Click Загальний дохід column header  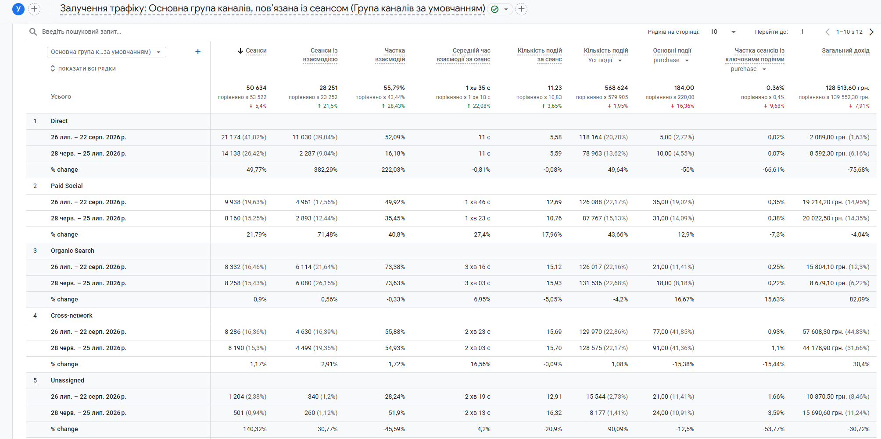[x=845, y=50]
